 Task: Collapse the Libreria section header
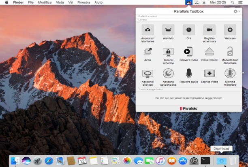[x=189, y=20]
